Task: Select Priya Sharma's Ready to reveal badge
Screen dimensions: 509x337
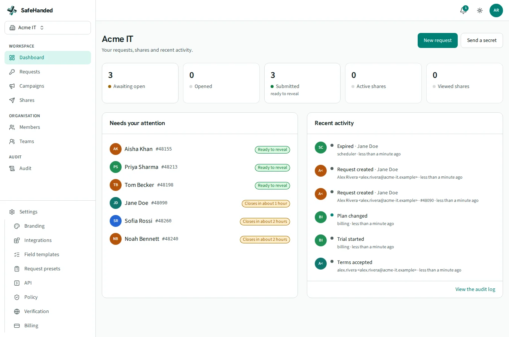Action: coord(272,168)
